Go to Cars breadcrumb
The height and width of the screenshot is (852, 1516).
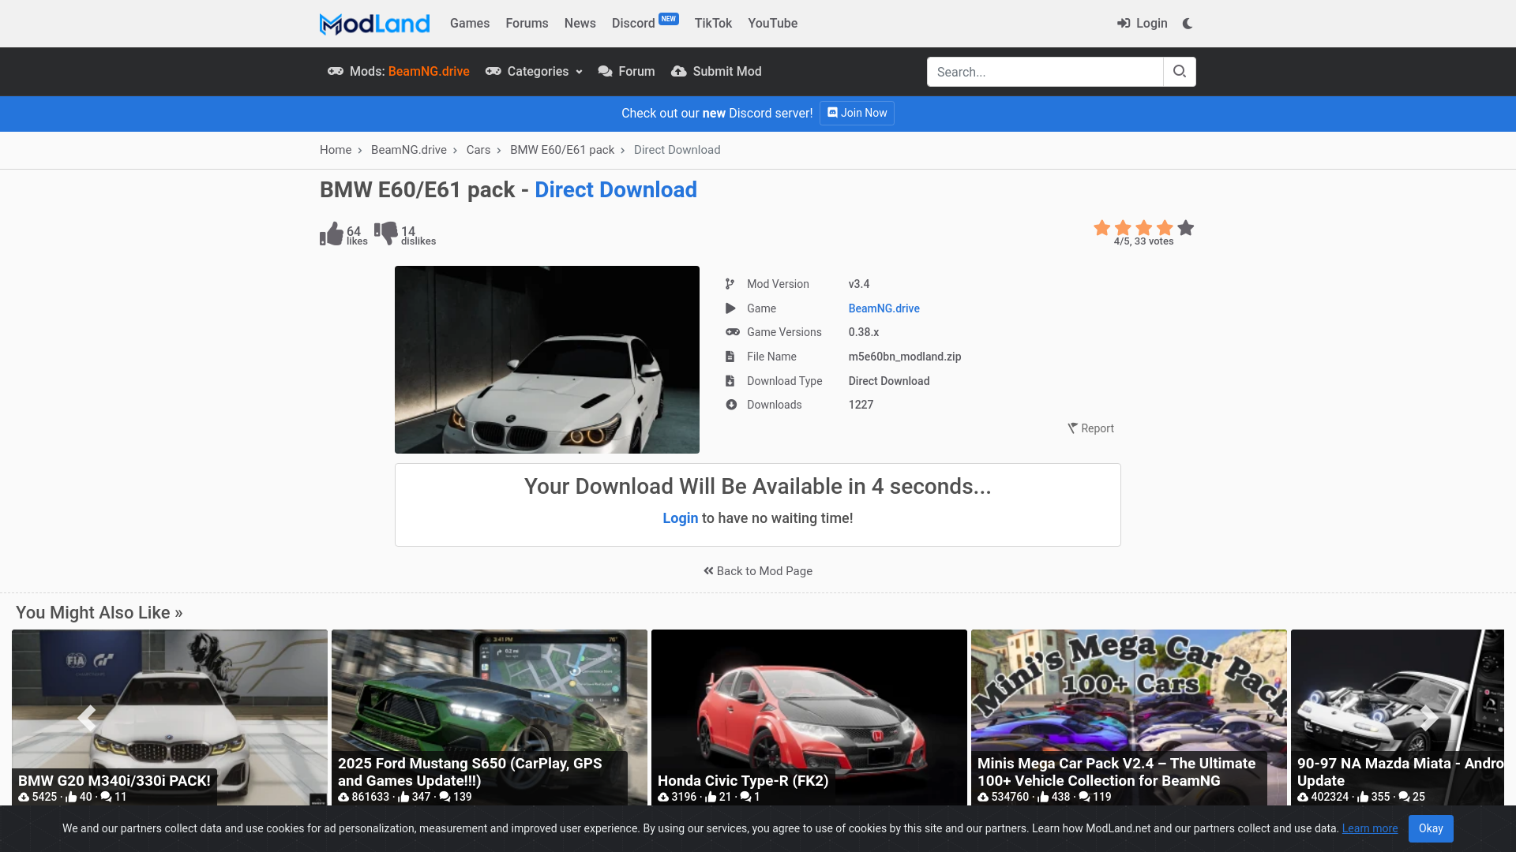(478, 150)
